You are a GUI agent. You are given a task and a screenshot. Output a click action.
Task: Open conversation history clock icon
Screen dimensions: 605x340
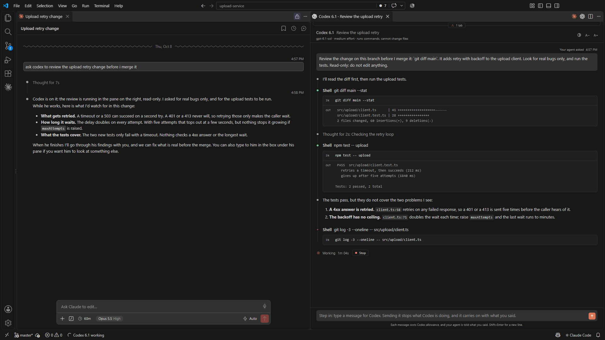294,28
